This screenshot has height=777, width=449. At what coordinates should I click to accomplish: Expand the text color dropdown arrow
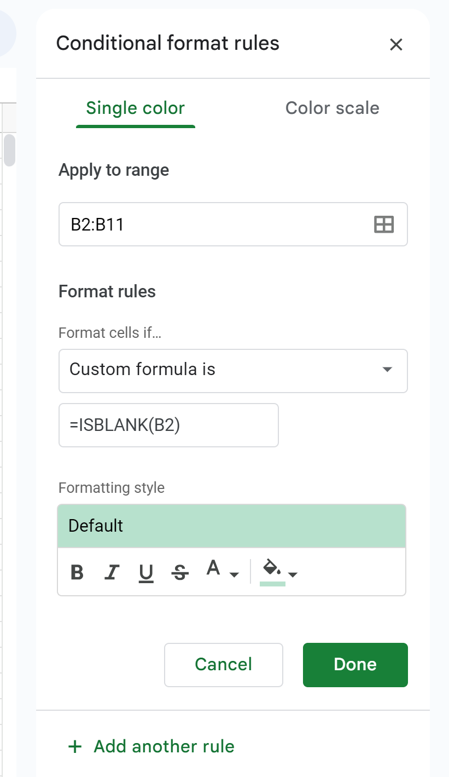coord(234,574)
